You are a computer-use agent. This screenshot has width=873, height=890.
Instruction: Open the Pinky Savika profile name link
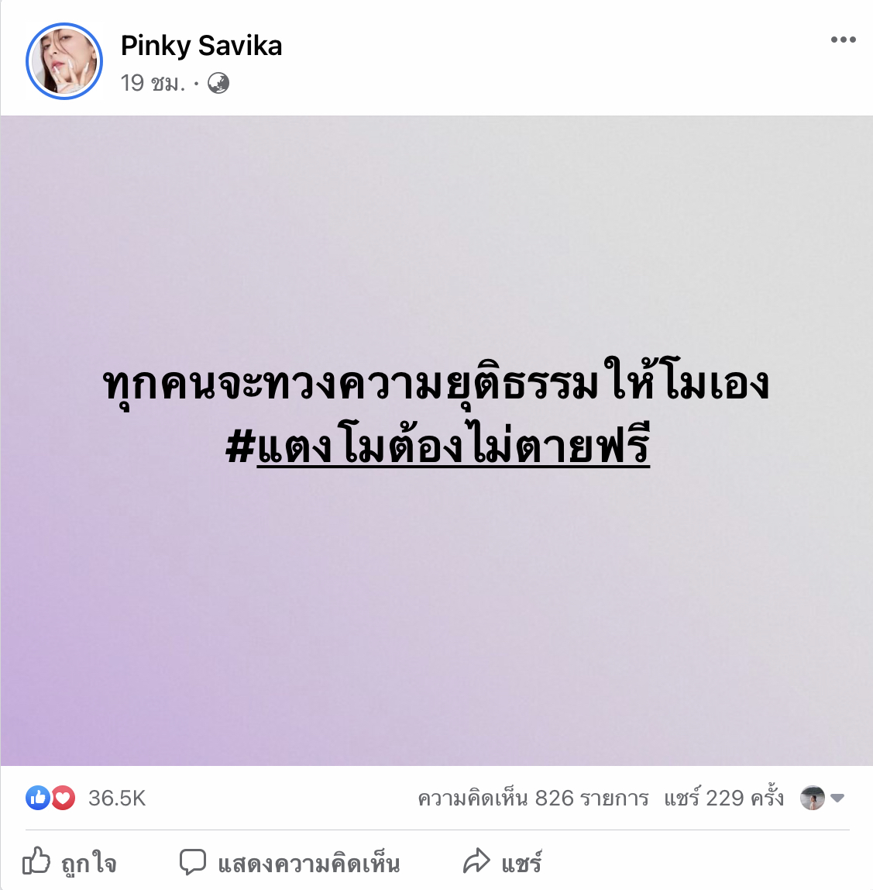pos(201,46)
